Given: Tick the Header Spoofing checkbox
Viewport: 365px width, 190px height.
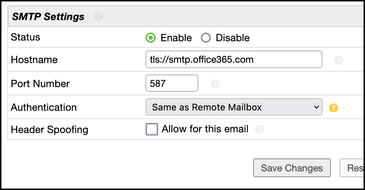Looking at the screenshot, I should 152,129.
